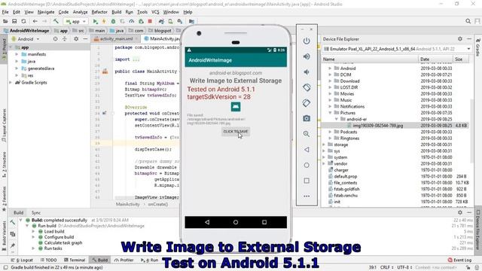Tap emulator sidebar Back triangle

pyautogui.click(x=307, y=150)
